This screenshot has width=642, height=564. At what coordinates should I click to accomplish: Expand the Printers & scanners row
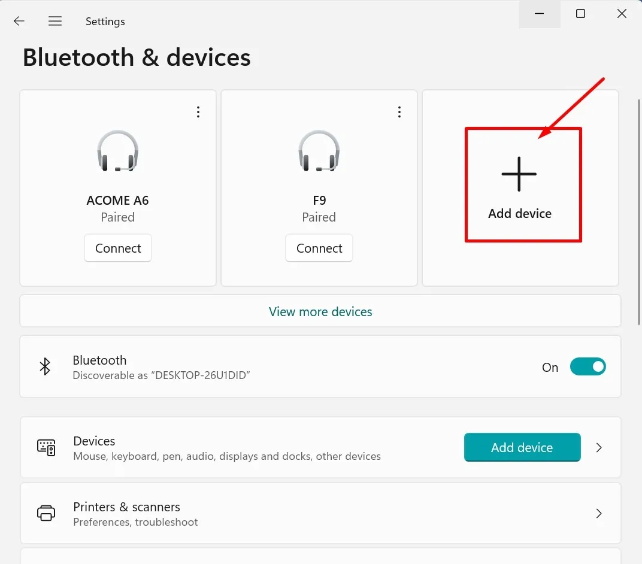[599, 513]
